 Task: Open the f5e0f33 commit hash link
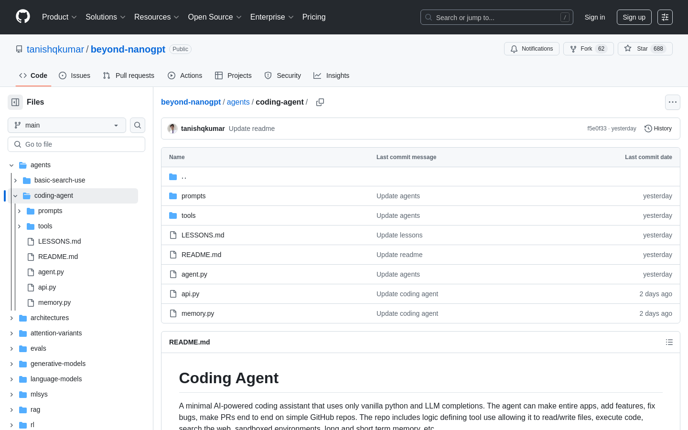(597, 129)
